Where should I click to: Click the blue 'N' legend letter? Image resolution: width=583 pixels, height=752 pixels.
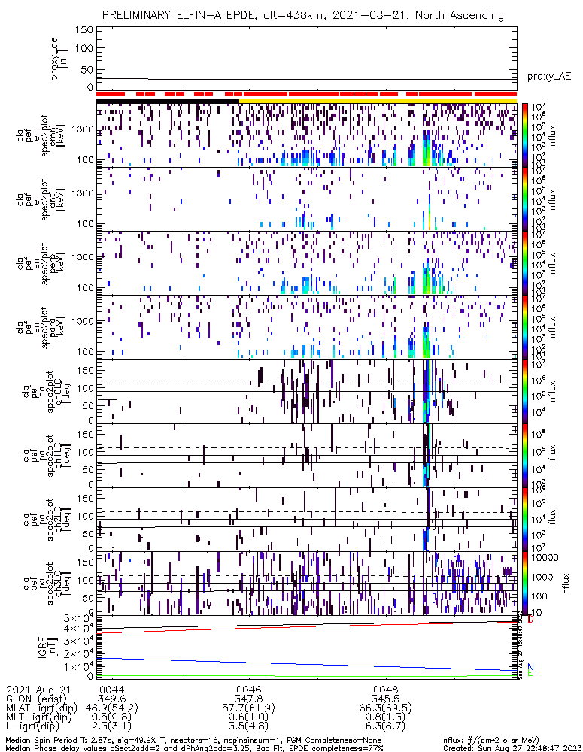pyautogui.click(x=530, y=666)
